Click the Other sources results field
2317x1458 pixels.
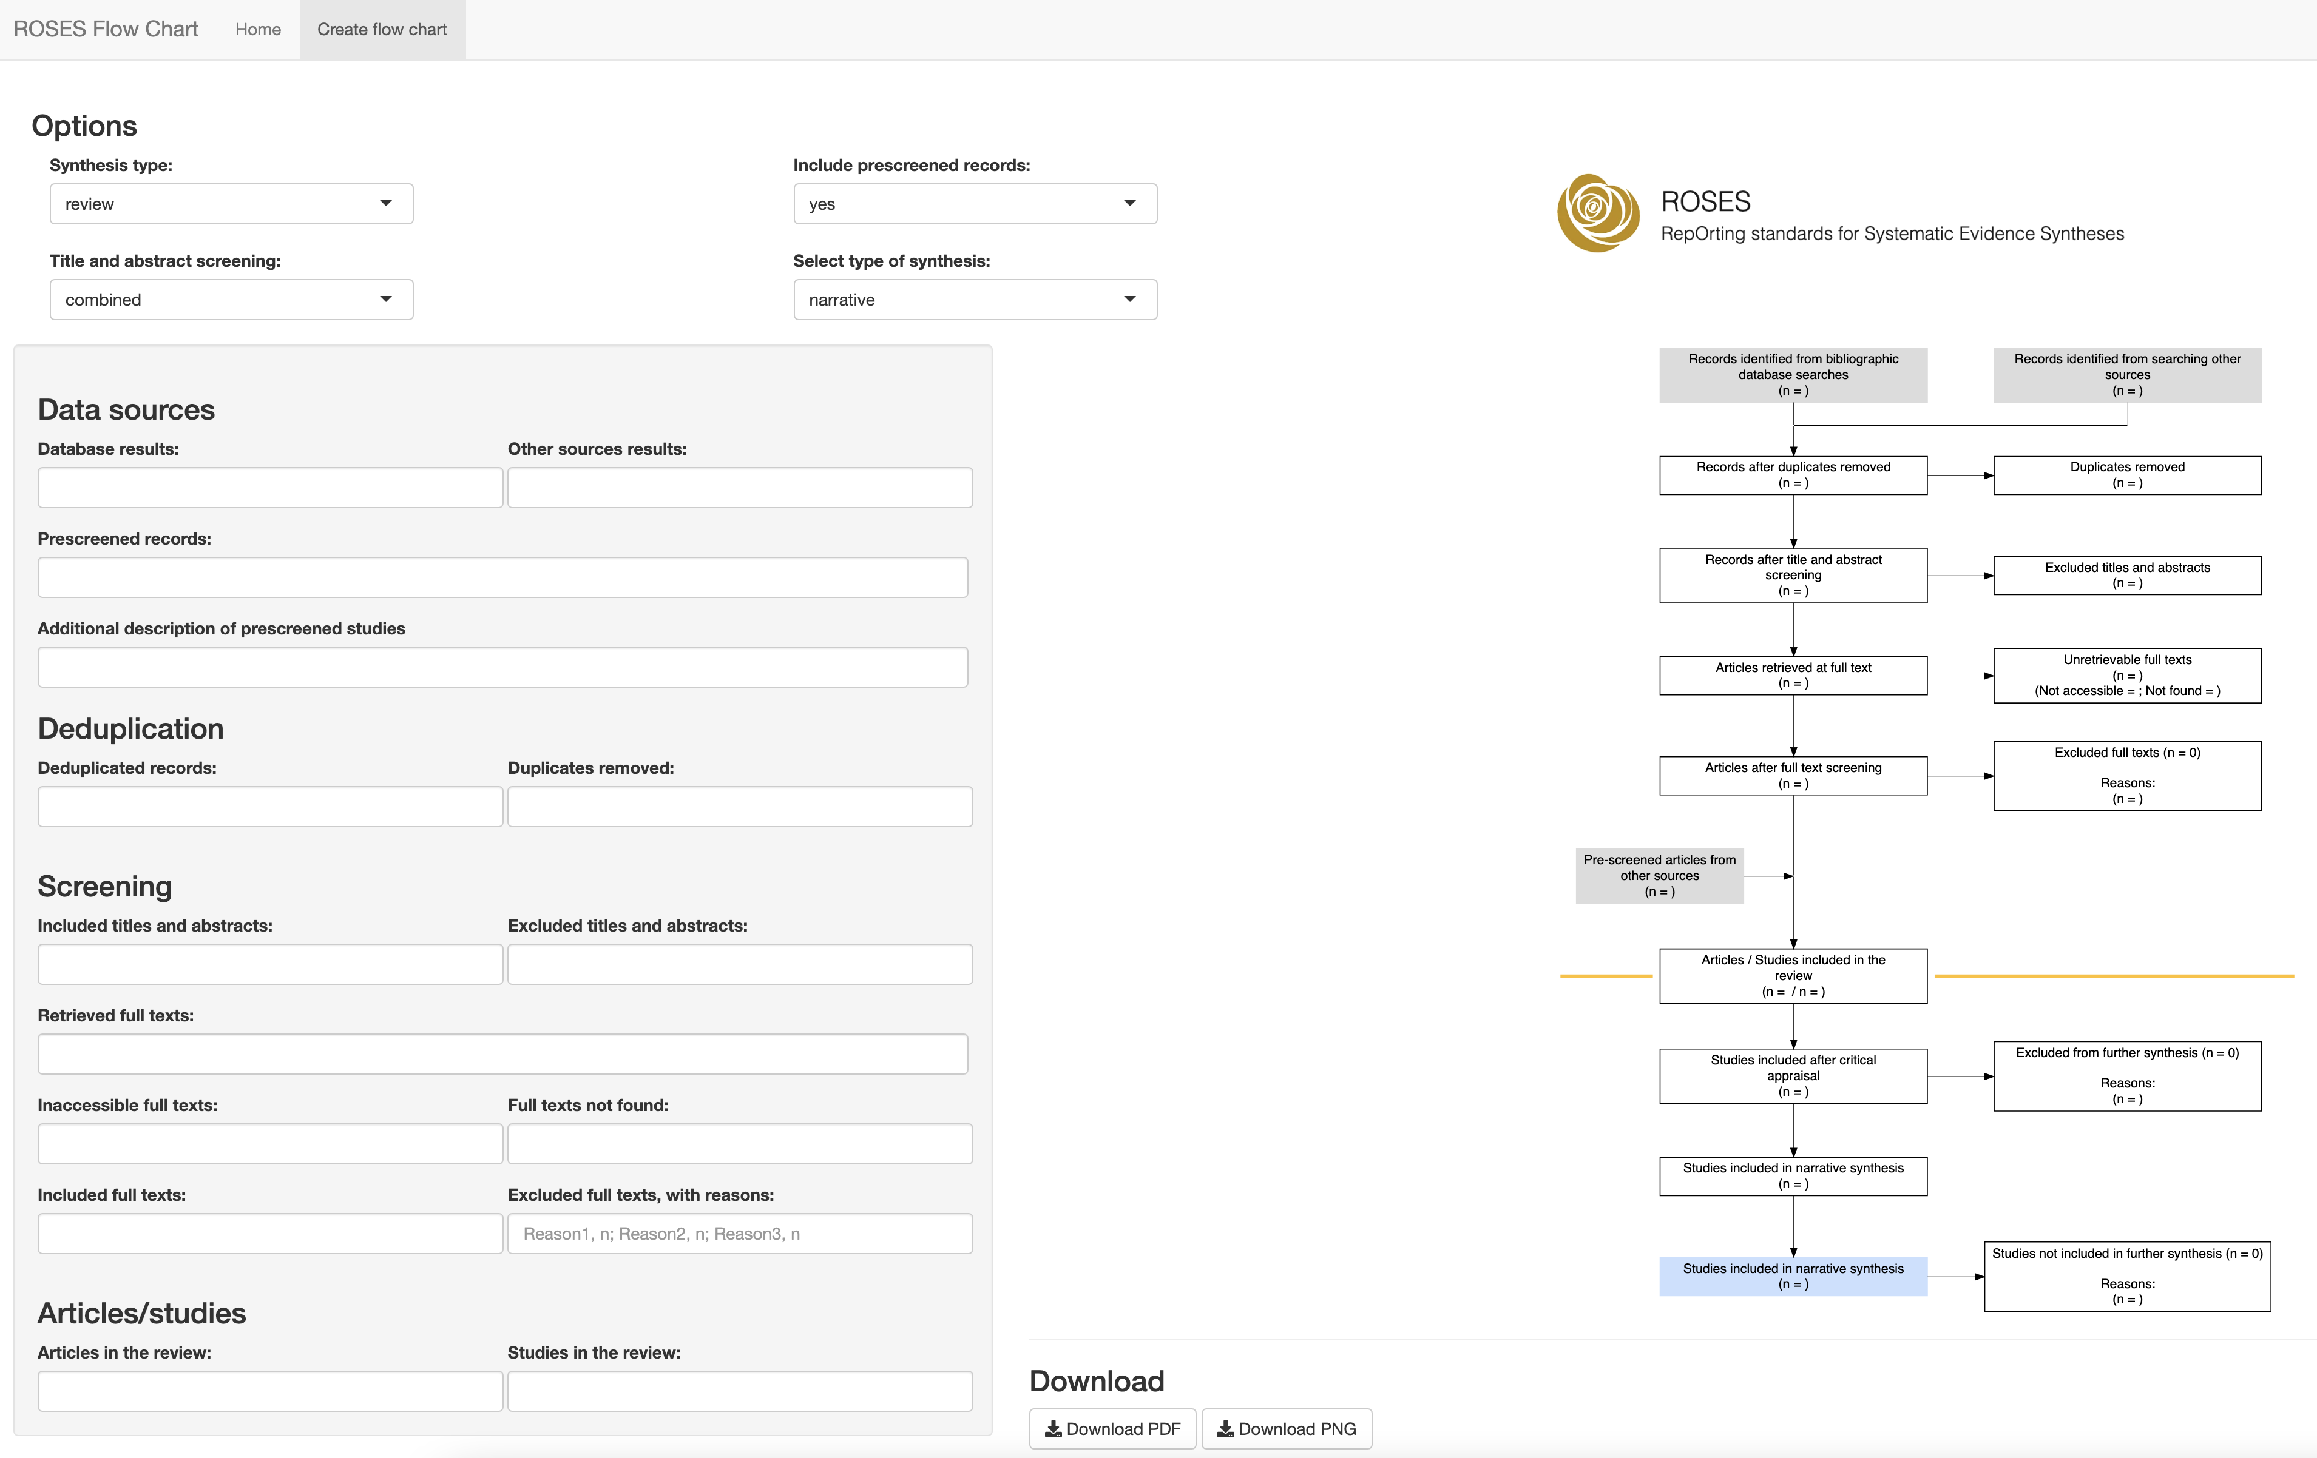click(x=739, y=488)
